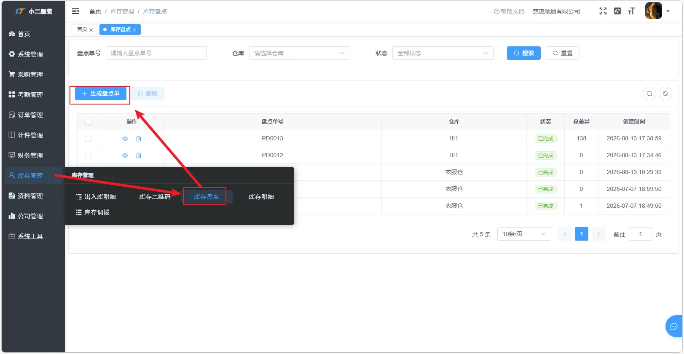684x354 pixels.
Task: Go to previous page arrow
Action: pyautogui.click(x=565, y=234)
